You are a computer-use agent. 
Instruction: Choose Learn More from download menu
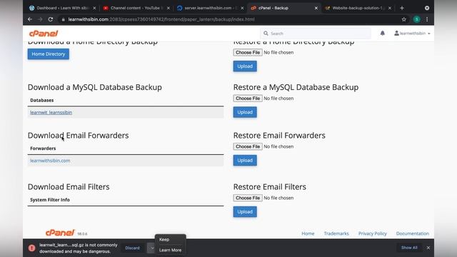pos(170,250)
